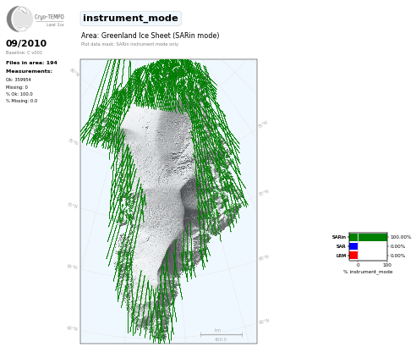416x347 pixels.
Task: Click the Greenland ice sheet map center
Action: [x=168, y=201]
